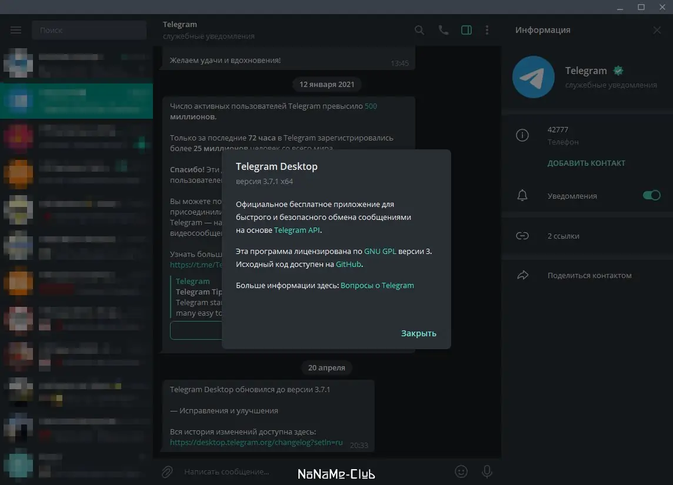Screen dimensions: 673x485
Task: Toggle the info side panel icon
Action: pos(467,30)
